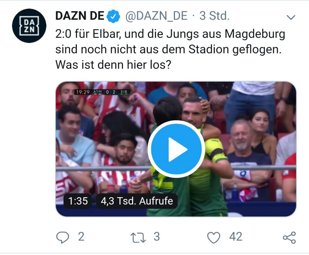The image size is (309, 255).
Task: Open the tweet via 3 Std. timestamp
Action: (215, 16)
